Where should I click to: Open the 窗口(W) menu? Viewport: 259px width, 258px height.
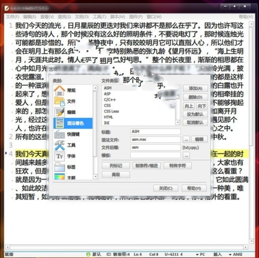154,17
